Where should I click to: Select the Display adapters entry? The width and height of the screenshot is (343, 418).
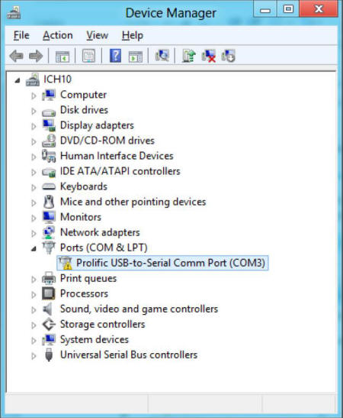tap(97, 125)
